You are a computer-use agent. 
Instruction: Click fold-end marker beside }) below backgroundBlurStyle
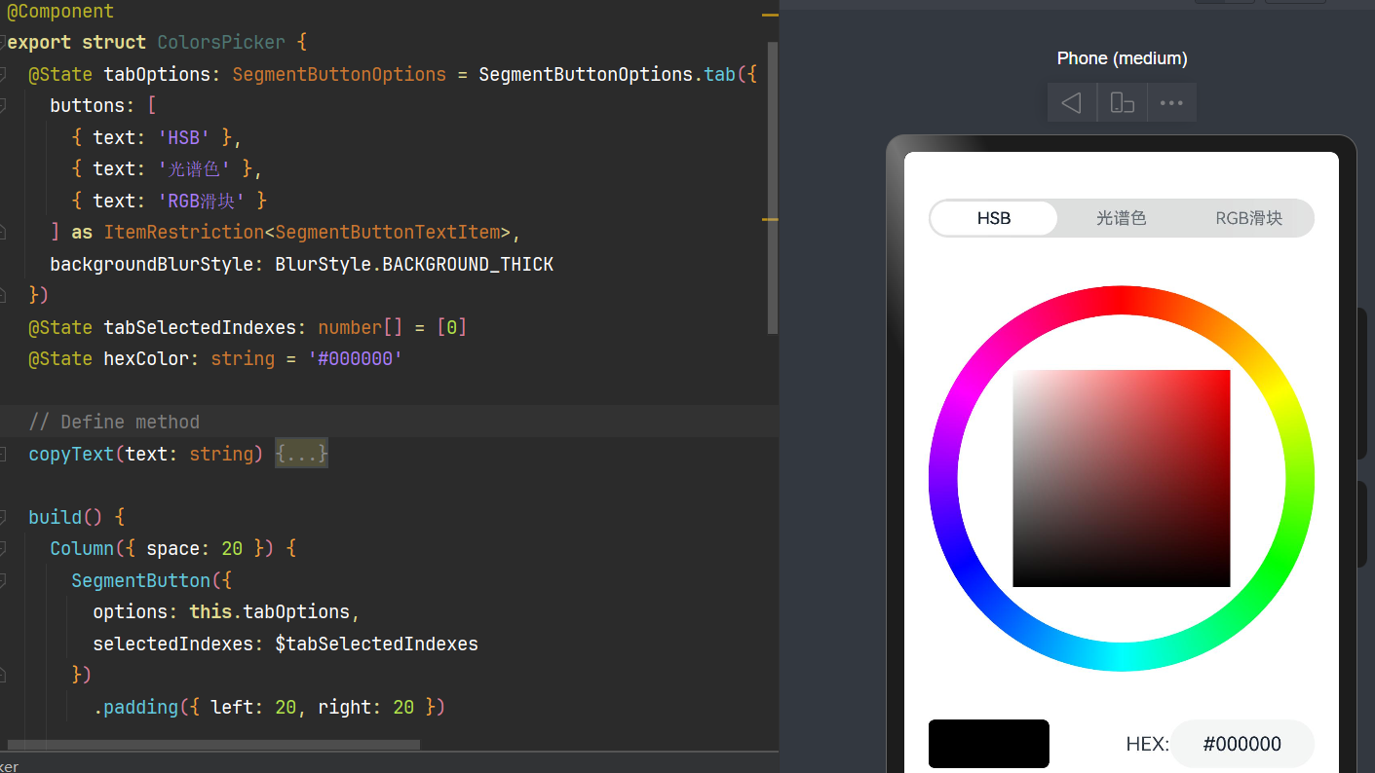pos(3,296)
